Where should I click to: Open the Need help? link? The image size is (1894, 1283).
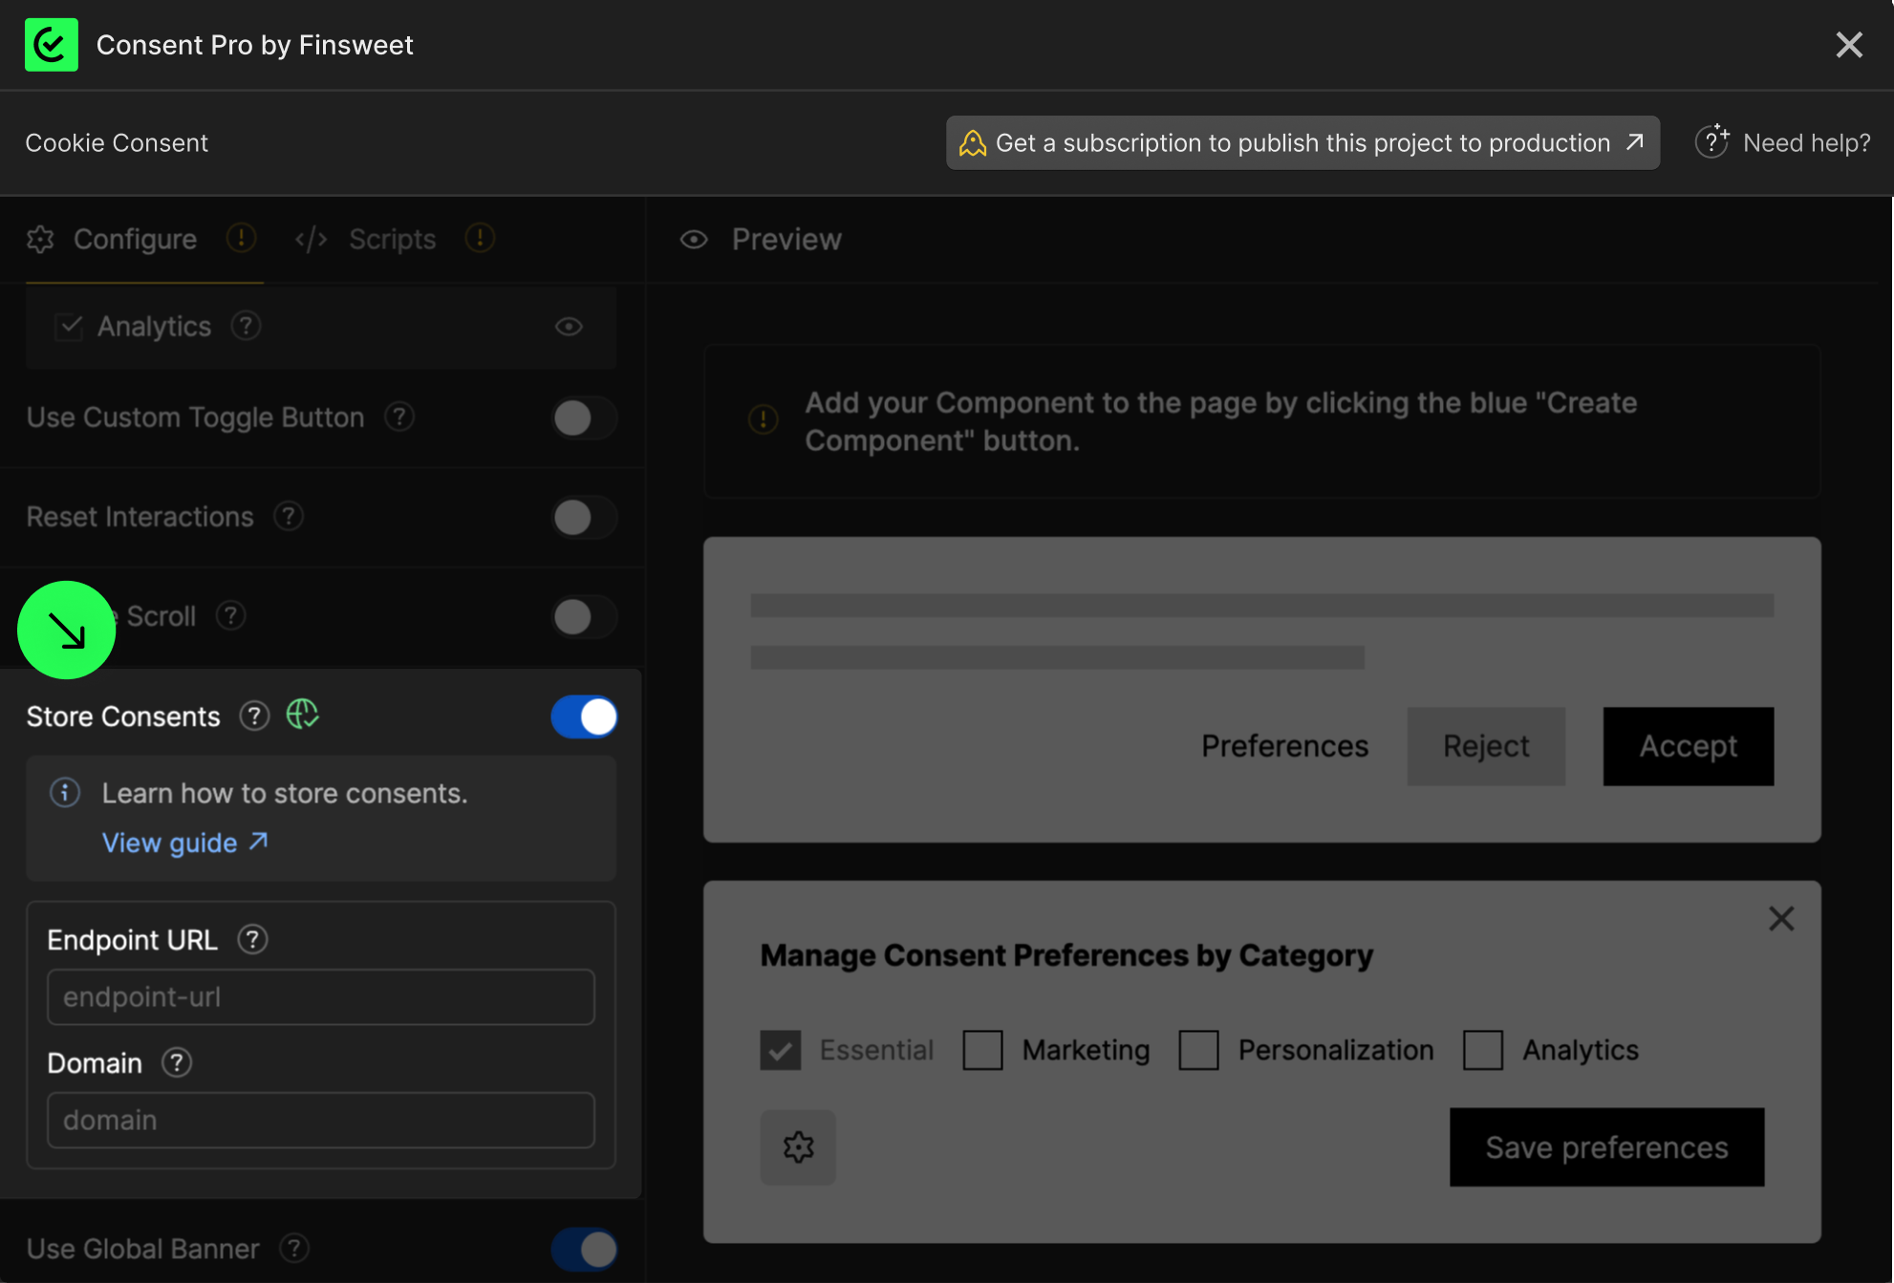[x=1783, y=143]
